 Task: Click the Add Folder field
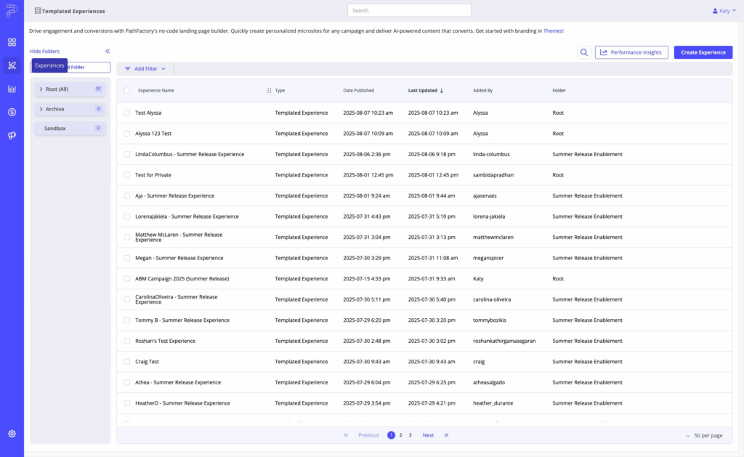[x=70, y=68]
